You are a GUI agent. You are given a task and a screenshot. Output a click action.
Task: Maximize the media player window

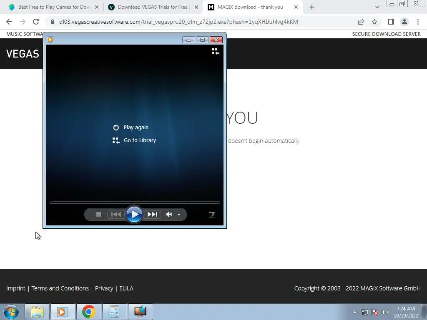(x=202, y=40)
